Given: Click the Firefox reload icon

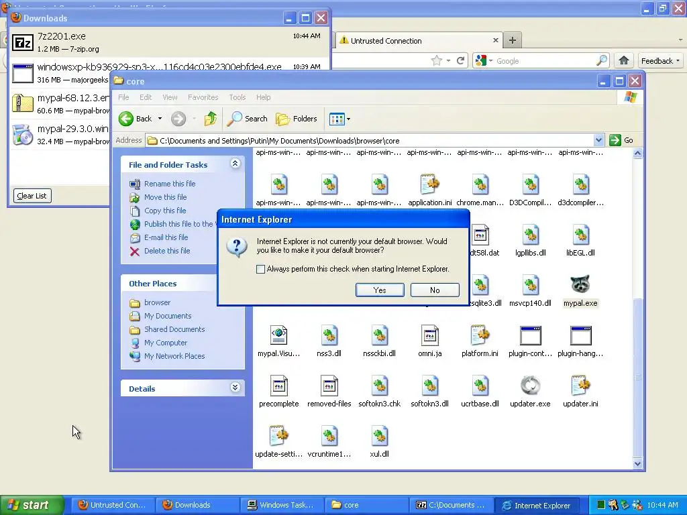Looking at the screenshot, I should pyautogui.click(x=460, y=60).
